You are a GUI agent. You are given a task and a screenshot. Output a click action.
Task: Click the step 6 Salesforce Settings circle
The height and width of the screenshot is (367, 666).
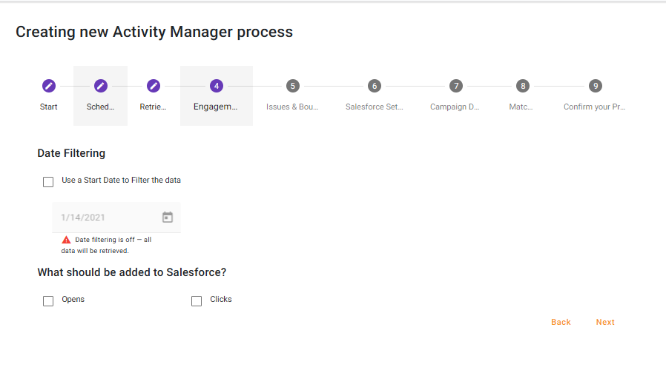click(x=375, y=86)
